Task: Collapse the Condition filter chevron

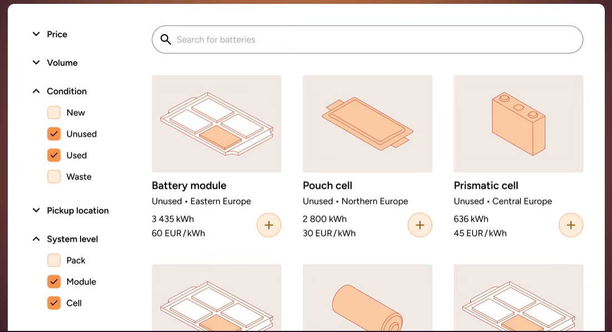Action: 36,91
